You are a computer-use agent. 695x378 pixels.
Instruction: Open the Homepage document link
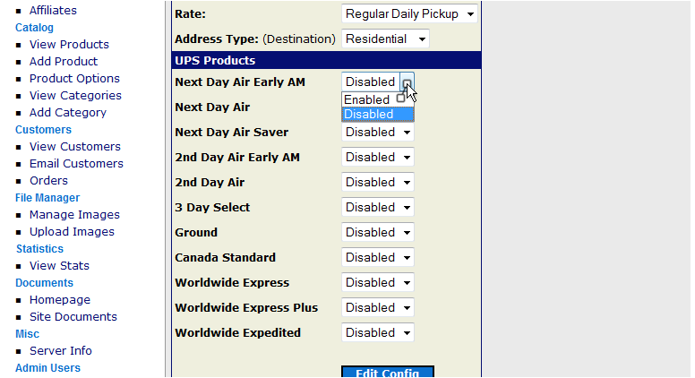[x=60, y=300]
